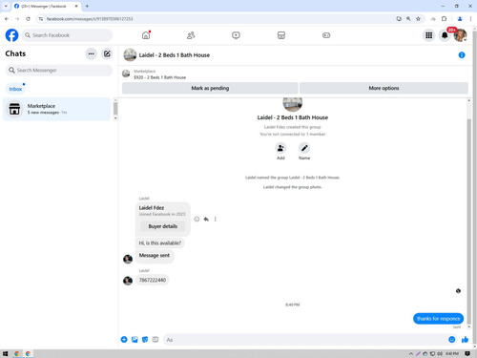
Task: Open the notifications bell
Action: (445, 35)
